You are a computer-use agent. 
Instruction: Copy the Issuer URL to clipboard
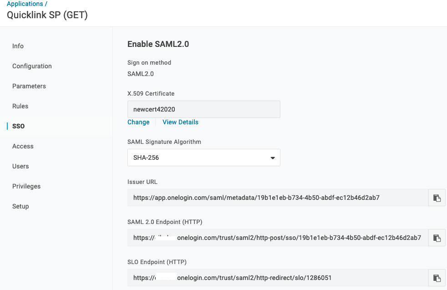[x=437, y=198]
